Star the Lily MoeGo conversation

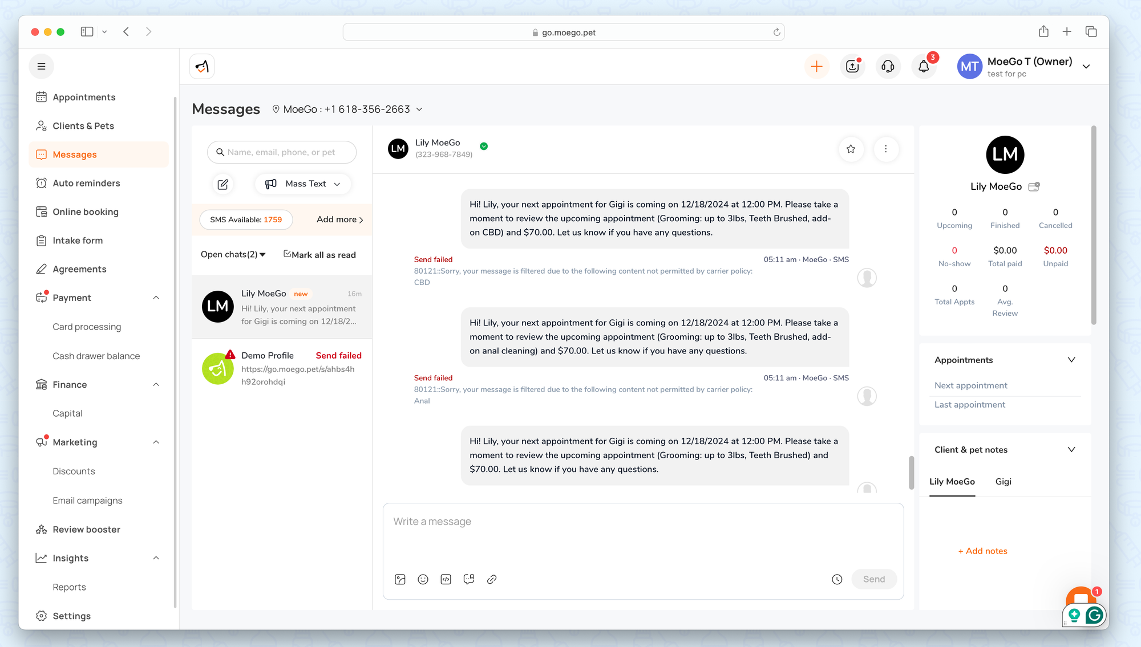[x=851, y=149]
